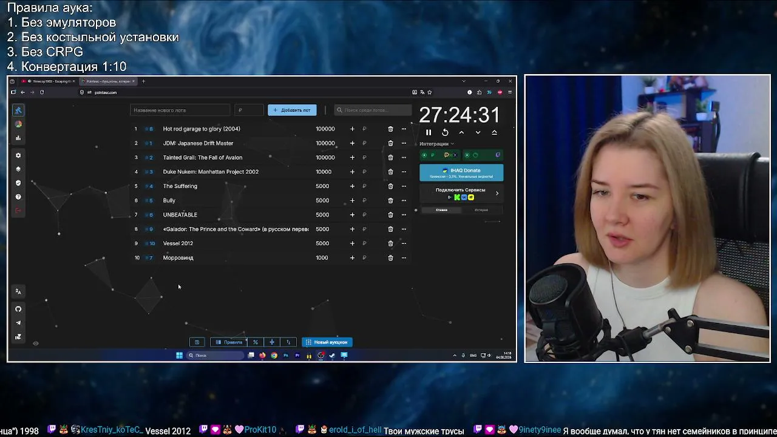Add amount to The Suffering lot
This screenshot has width=777, height=437.
click(x=352, y=186)
